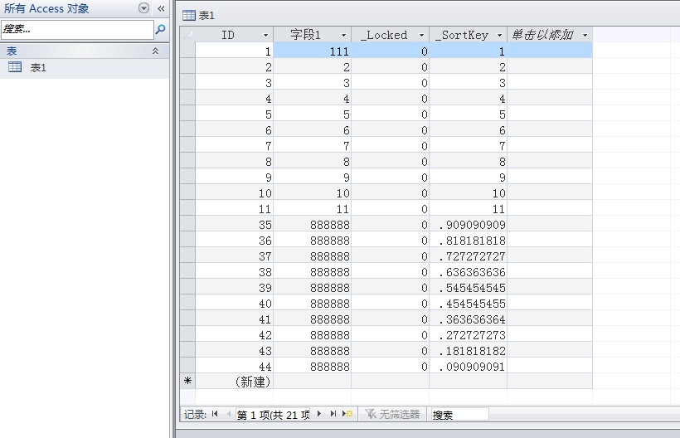
Task: Click the ID cell with value 40
Action: (234, 304)
